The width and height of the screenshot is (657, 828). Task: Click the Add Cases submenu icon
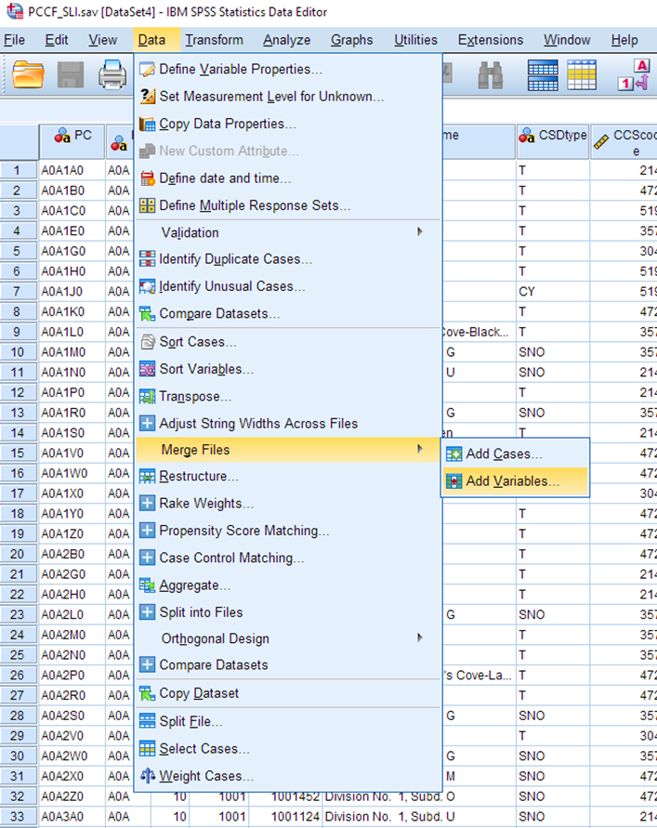453,454
